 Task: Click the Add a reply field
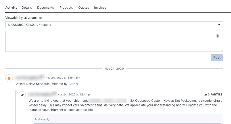[127, 119]
